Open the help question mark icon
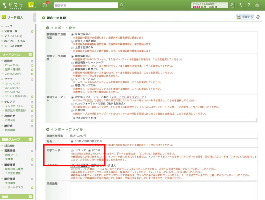This screenshot has height=200, width=265. (249, 5)
